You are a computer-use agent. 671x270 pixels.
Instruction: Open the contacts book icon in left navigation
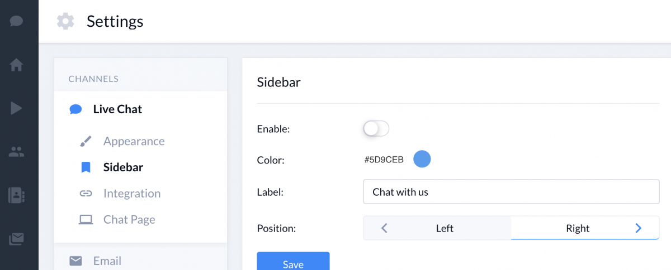point(16,195)
